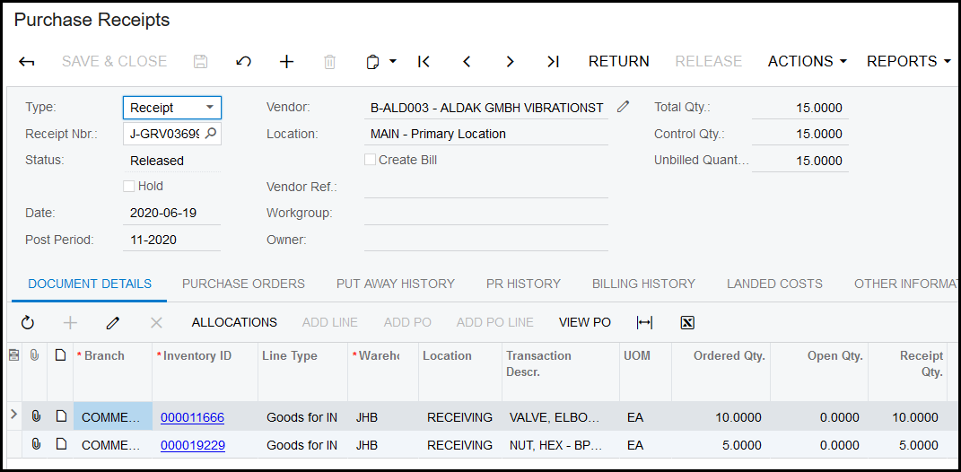Open inventory link 000011666
The width and height of the screenshot is (961, 472).
click(x=192, y=417)
